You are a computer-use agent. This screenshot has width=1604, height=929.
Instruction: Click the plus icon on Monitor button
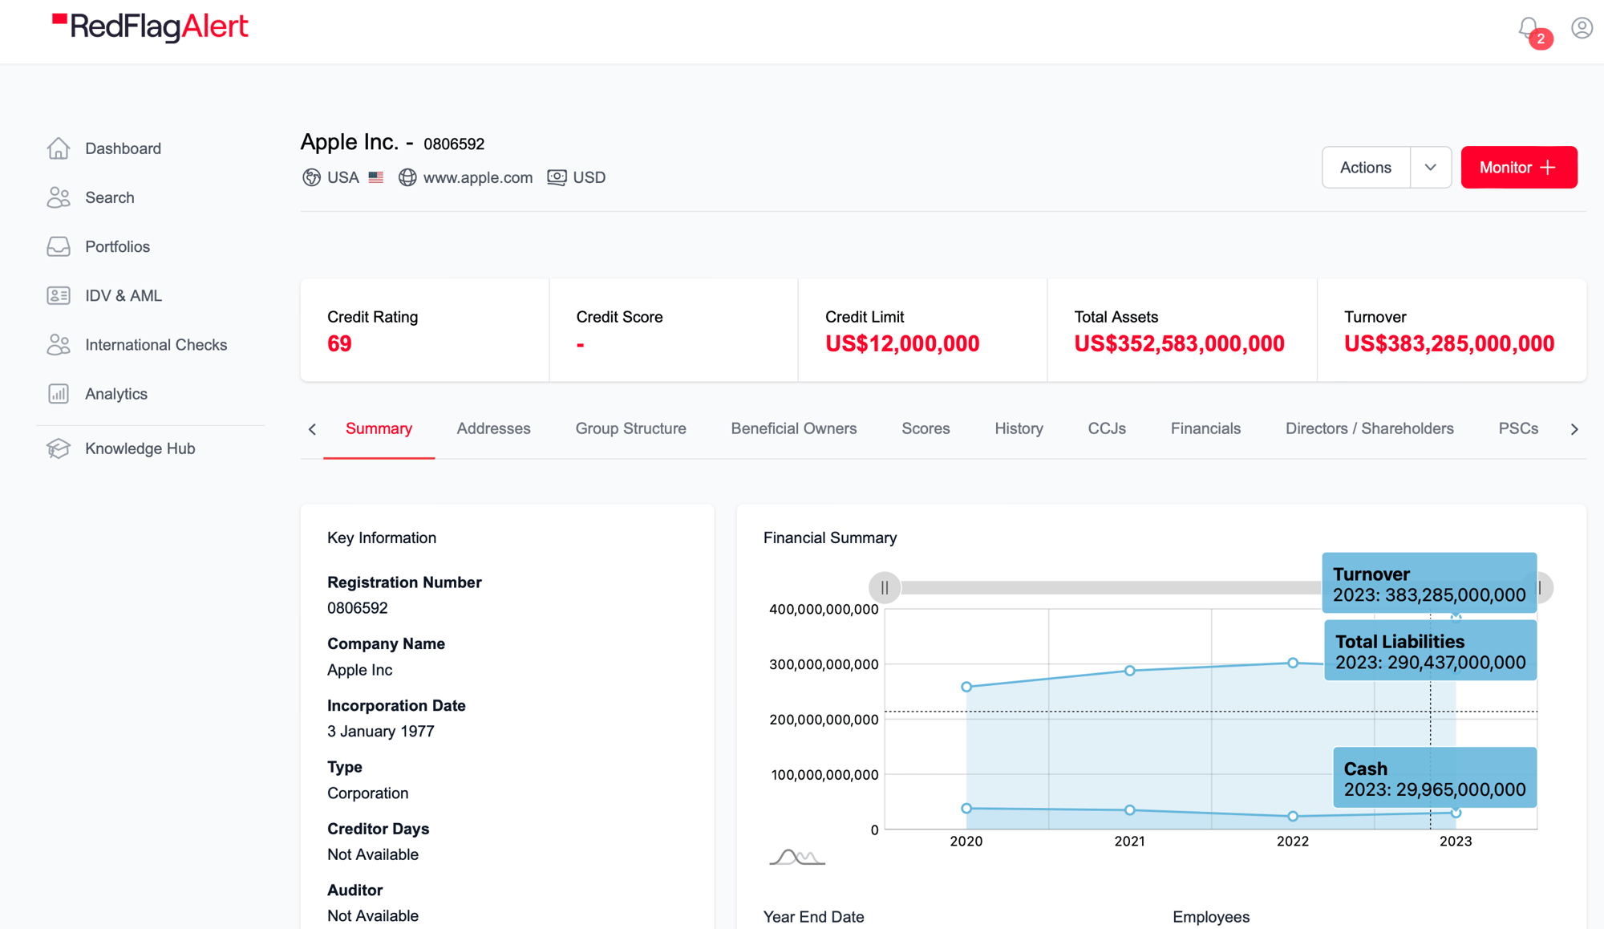coord(1549,168)
